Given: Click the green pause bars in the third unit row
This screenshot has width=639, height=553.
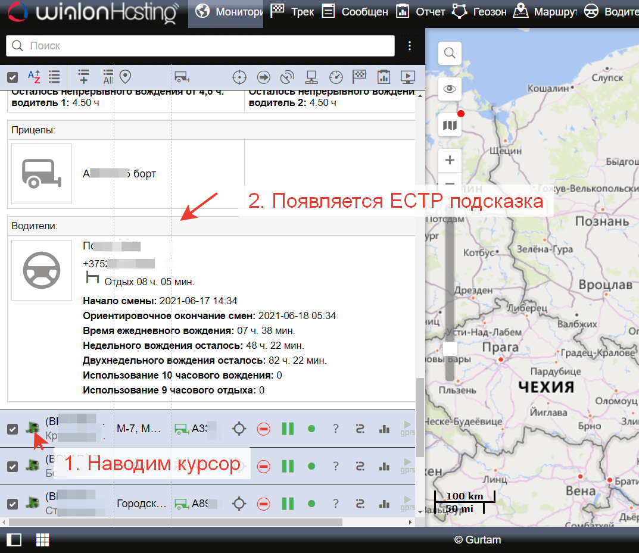Looking at the screenshot, I should click(x=288, y=504).
